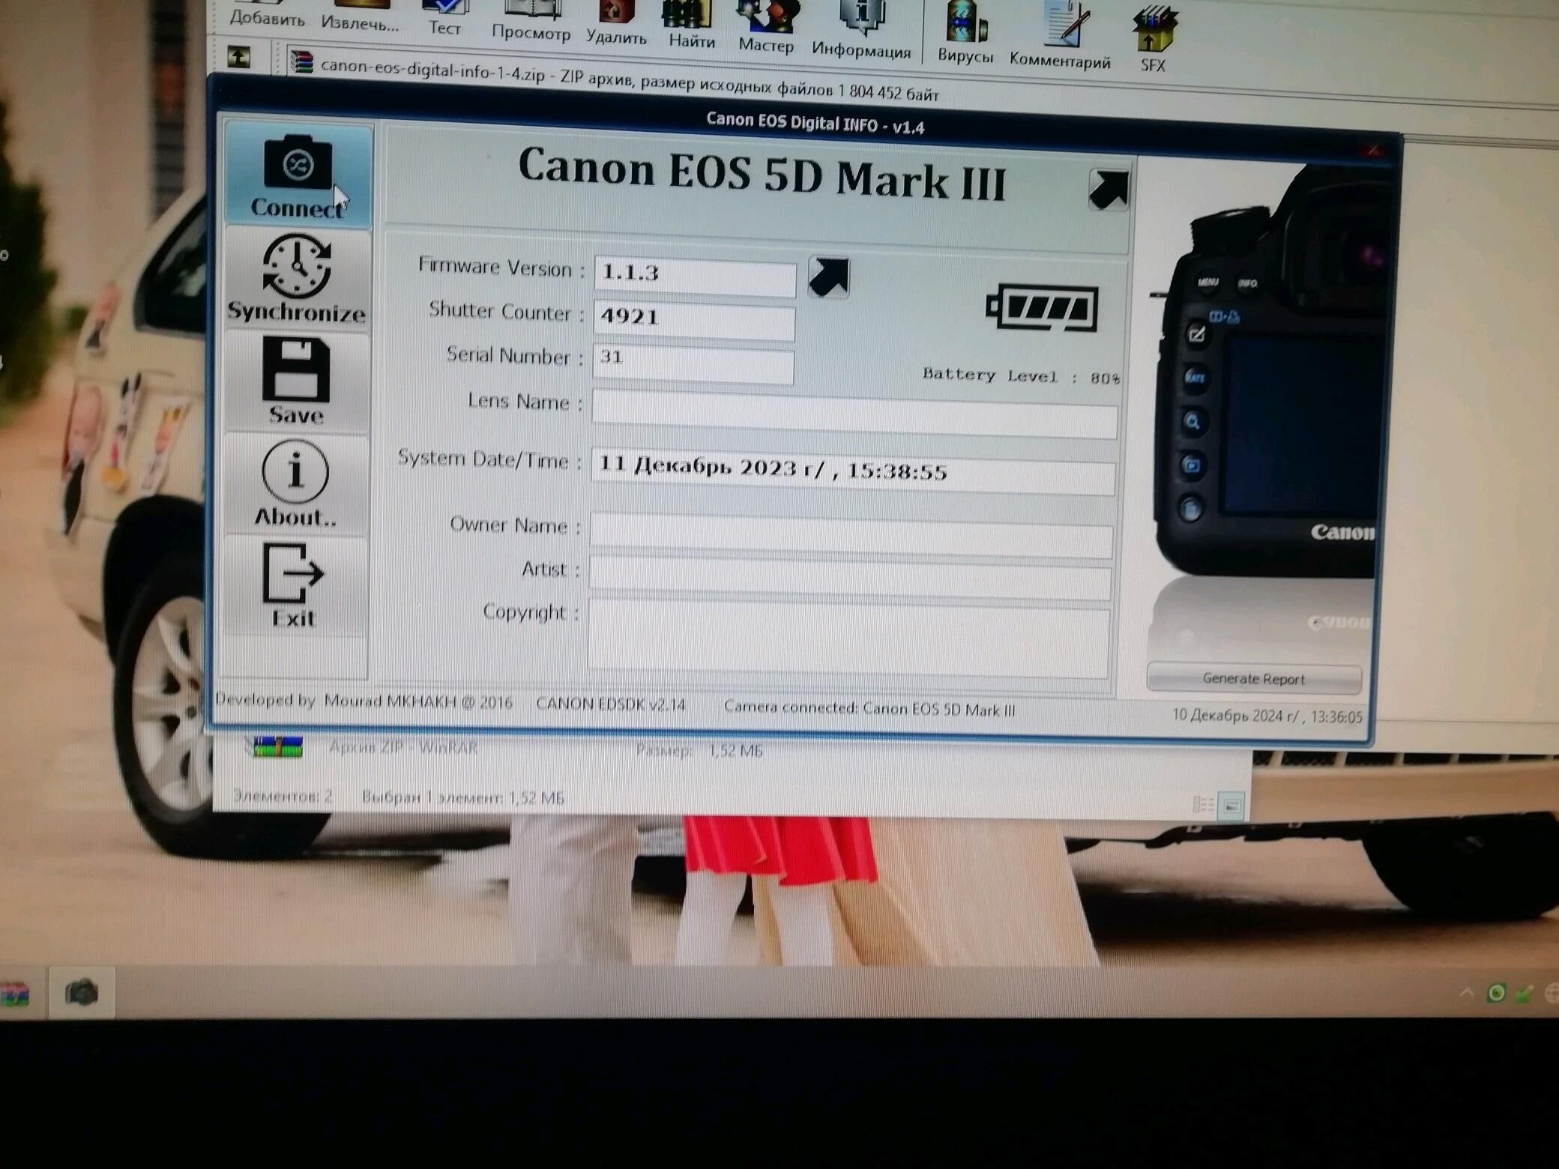Click WinRAR Информация toolbar button

click(861, 30)
